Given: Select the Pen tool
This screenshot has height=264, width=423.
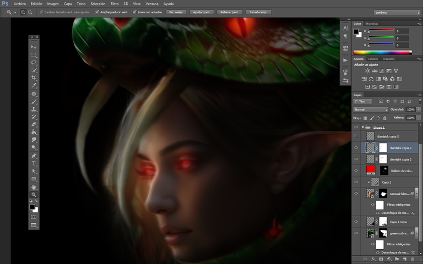Looking at the screenshot, I should tap(34, 156).
